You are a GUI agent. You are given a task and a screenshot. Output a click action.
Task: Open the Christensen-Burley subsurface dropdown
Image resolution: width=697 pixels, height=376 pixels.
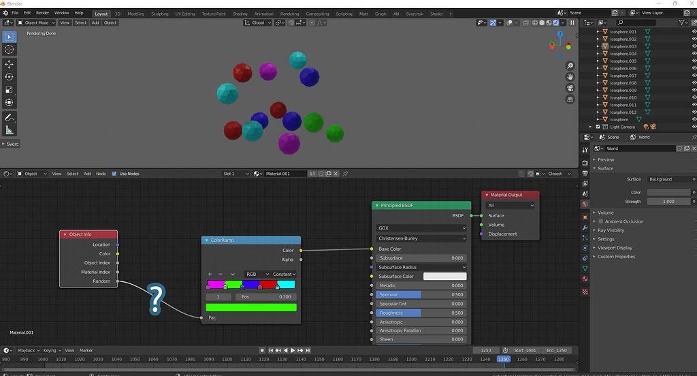click(421, 238)
